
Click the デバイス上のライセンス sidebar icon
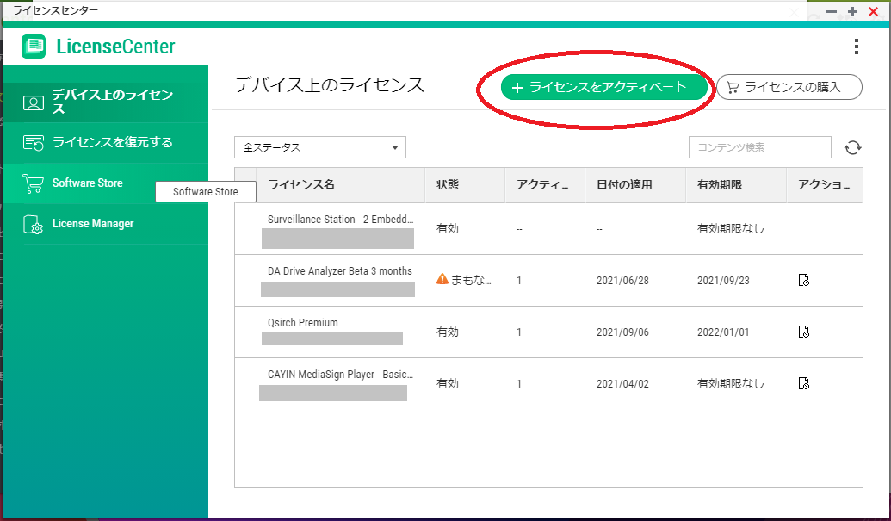[33, 102]
